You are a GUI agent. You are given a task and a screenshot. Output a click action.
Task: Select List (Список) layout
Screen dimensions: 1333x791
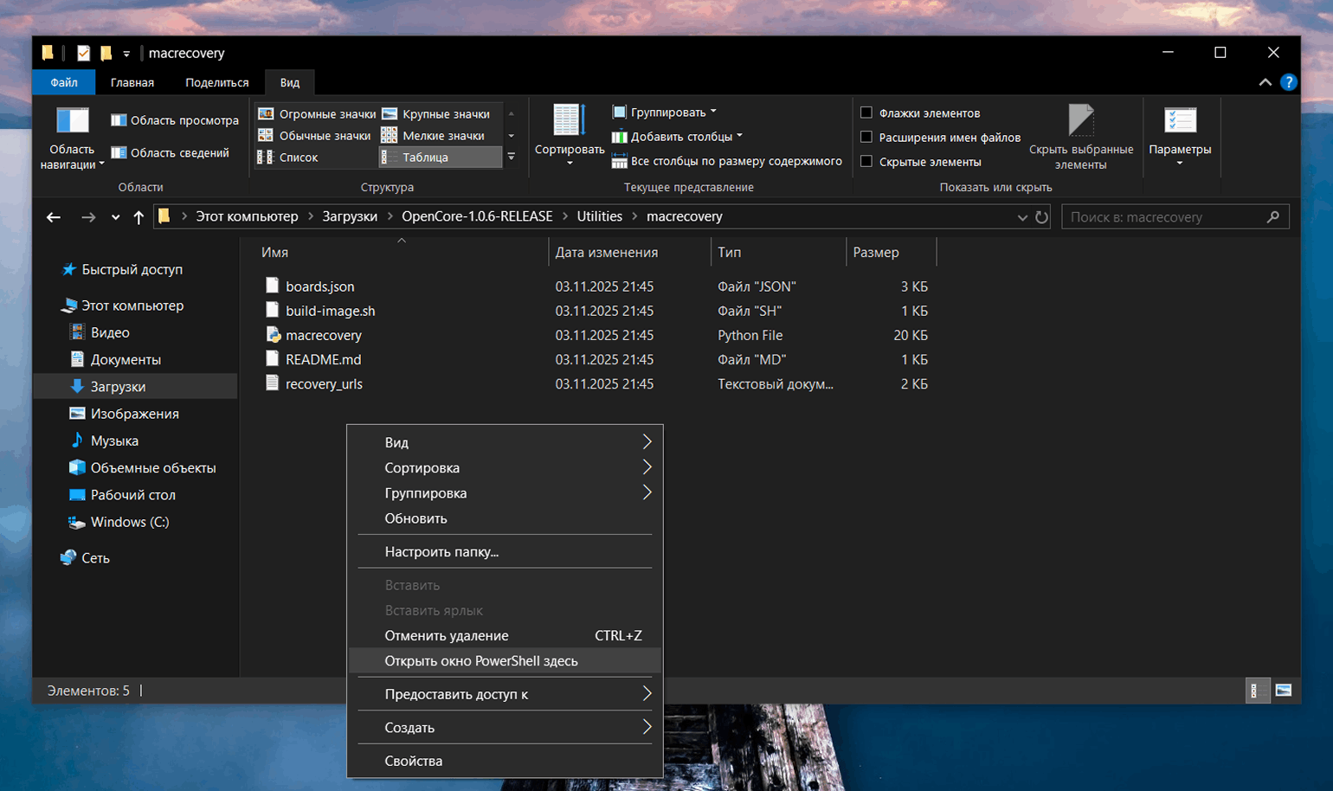[x=287, y=157]
